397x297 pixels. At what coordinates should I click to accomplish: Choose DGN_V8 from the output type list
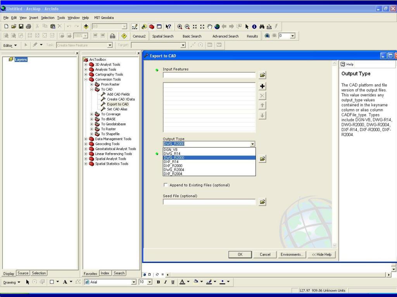click(x=209, y=150)
